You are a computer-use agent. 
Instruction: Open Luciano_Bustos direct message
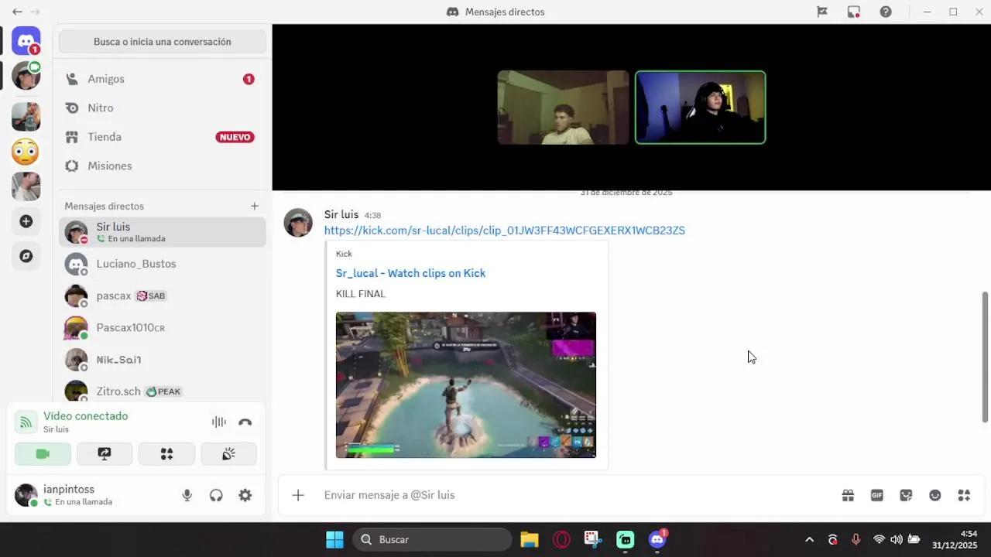tap(163, 264)
